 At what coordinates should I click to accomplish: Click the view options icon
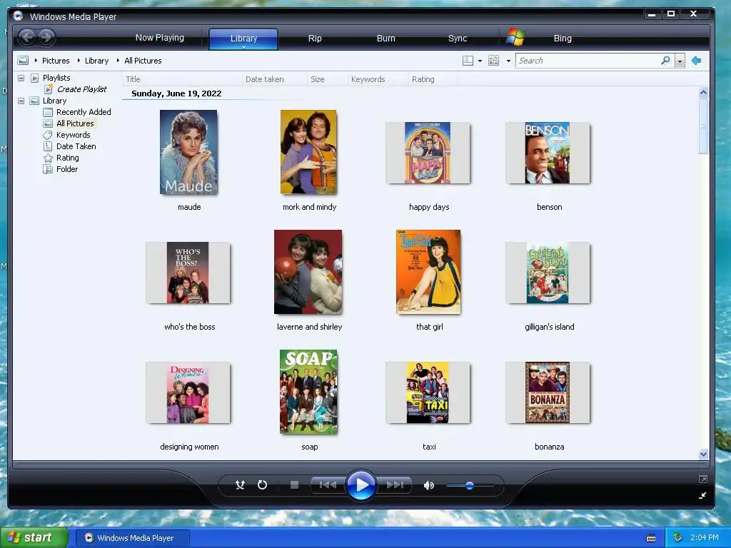click(493, 61)
